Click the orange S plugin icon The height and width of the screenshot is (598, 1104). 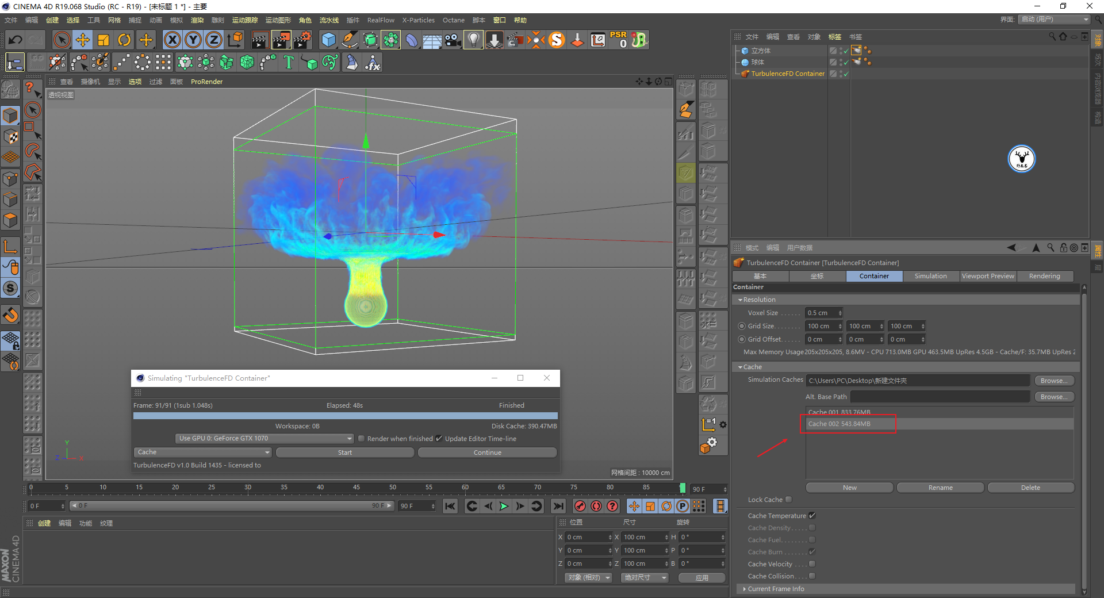[557, 40]
